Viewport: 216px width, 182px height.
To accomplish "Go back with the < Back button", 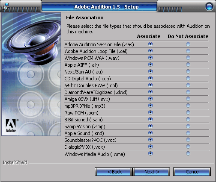I will click(x=114, y=172).
